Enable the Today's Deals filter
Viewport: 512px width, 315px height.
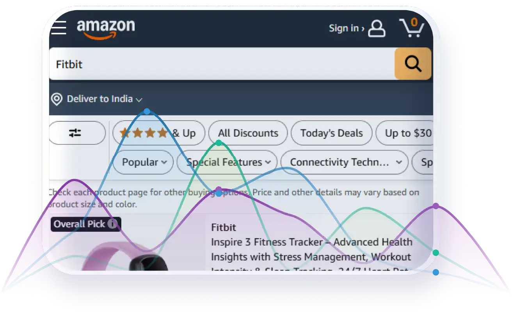331,133
